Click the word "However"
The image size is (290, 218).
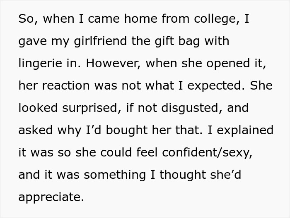pos(113,63)
